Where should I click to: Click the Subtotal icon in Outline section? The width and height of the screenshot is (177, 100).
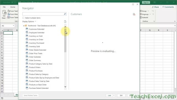coord(141,17)
